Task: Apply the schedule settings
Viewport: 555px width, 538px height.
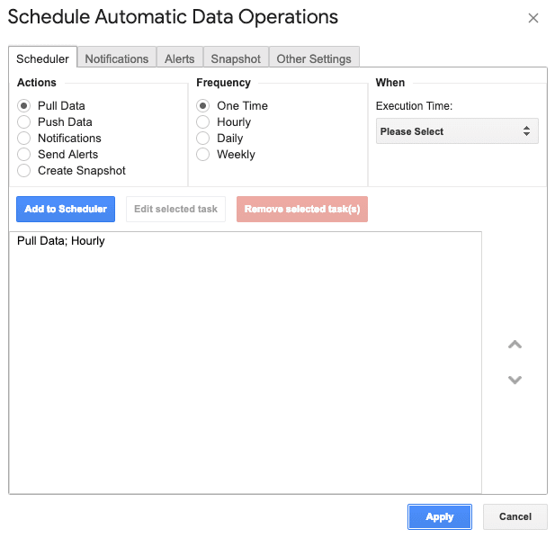Action: coord(440,516)
